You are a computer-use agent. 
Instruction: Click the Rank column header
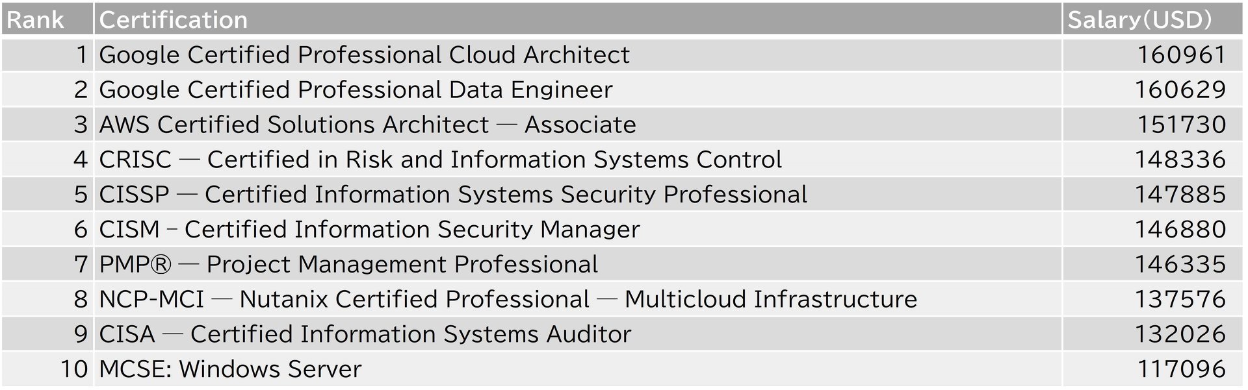[x=47, y=19]
